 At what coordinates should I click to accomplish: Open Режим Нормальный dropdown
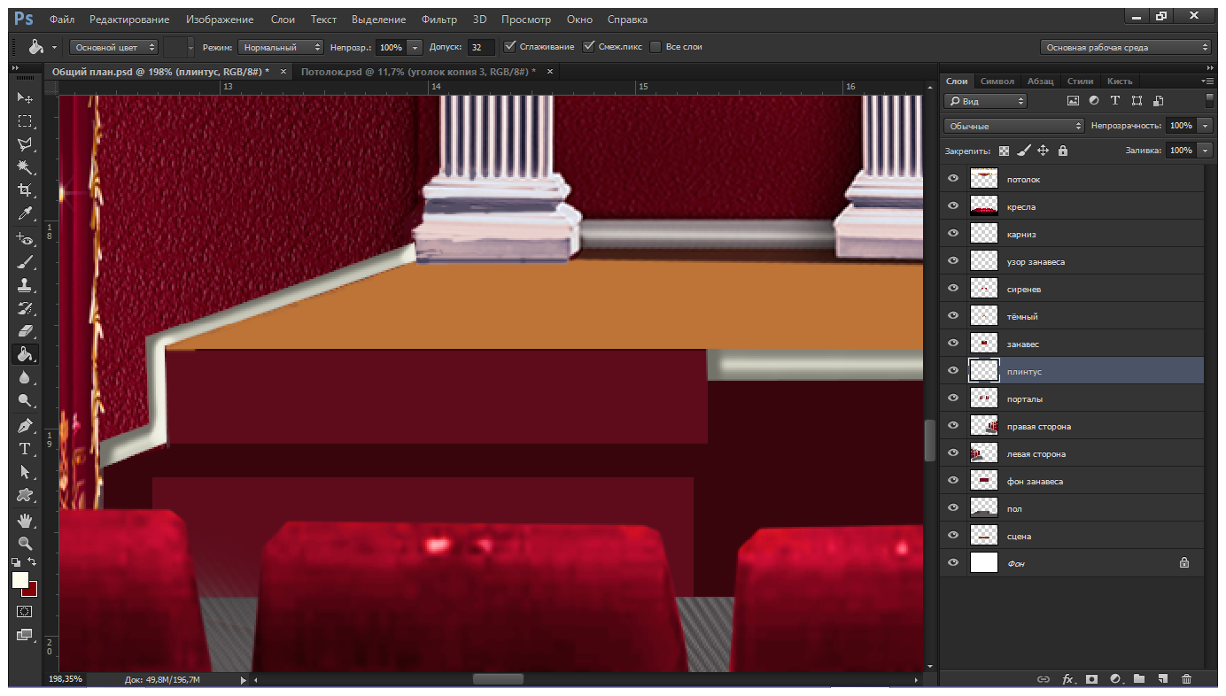pos(281,47)
